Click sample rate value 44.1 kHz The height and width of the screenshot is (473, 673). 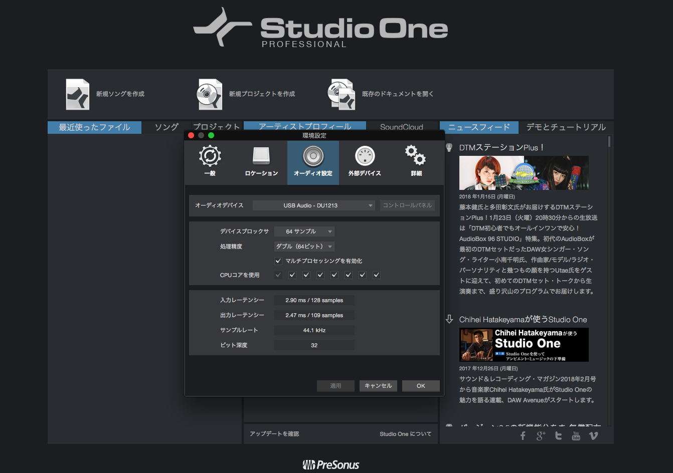pyautogui.click(x=314, y=330)
